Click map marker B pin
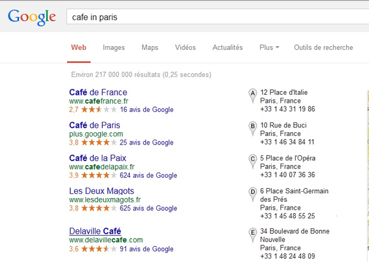This screenshot has width=369, height=262. 252,127
